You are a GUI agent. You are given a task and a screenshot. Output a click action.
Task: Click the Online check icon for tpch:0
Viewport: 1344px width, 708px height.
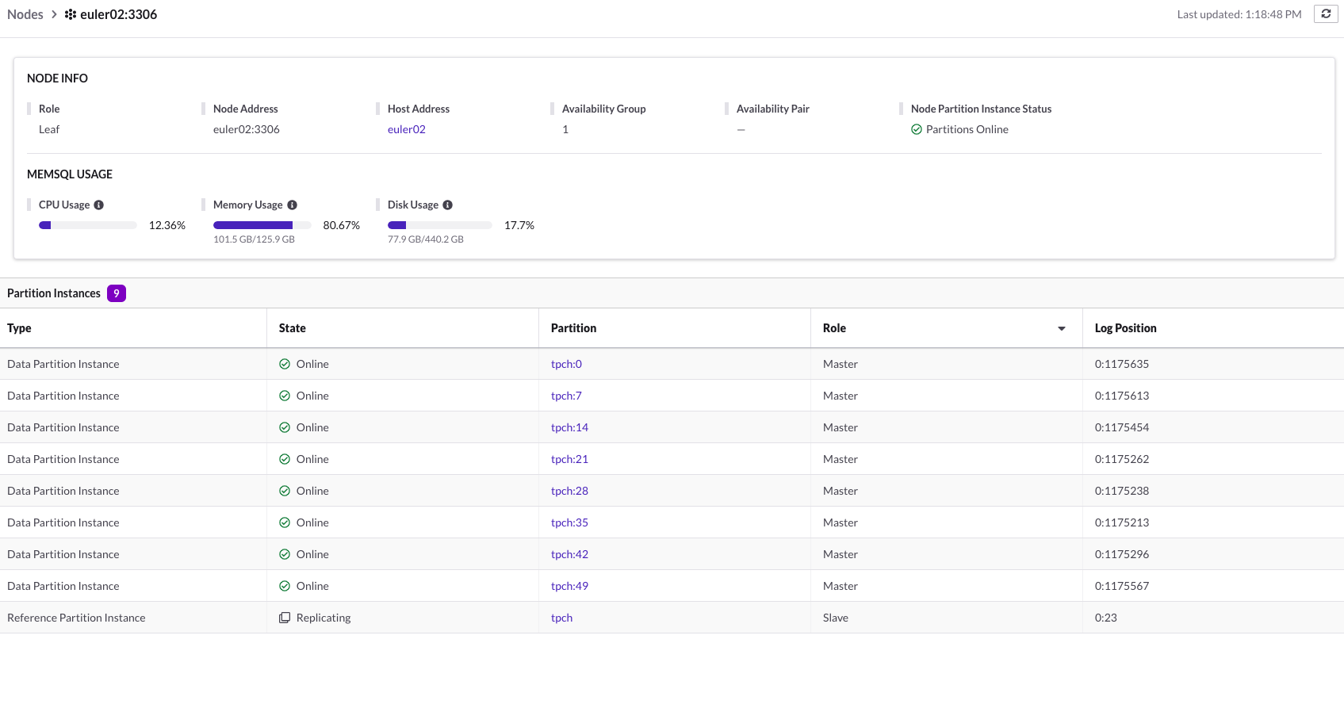(285, 364)
